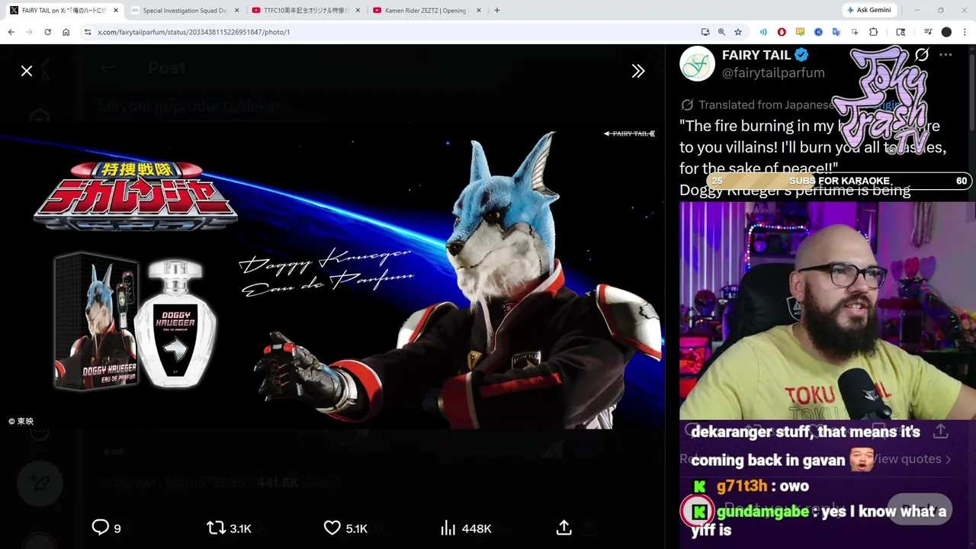Screen dimensions: 976x549
Task: Click the Grok slashed-circle icon in post header
Action: 922,55
